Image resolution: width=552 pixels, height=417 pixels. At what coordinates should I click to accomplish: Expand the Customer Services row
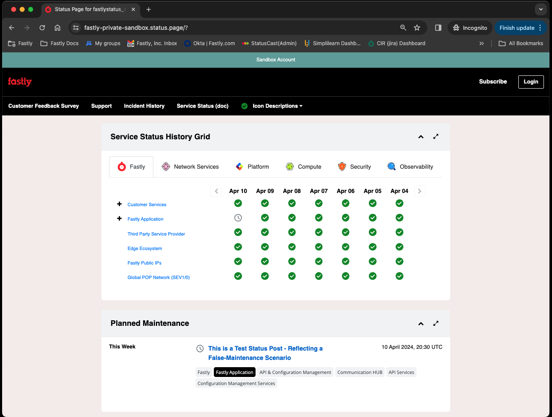click(x=119, y=204)
